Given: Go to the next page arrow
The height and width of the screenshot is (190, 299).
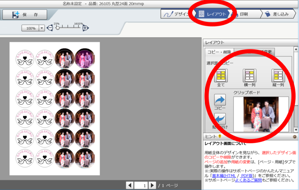Looking at the screenshot, I should [152, 185].
